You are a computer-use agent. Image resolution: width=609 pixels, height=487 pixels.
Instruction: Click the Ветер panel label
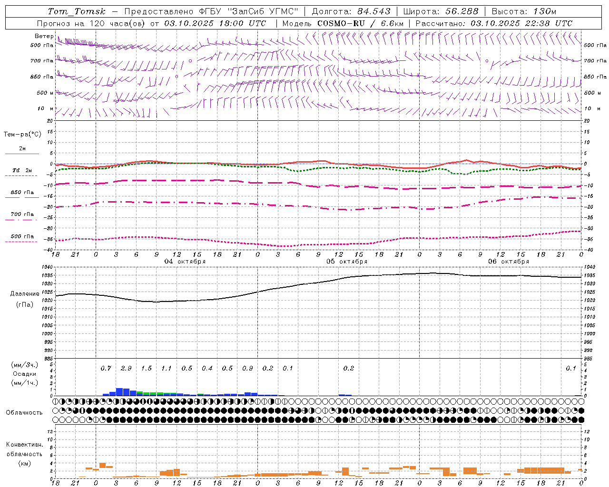coord(44,36)
